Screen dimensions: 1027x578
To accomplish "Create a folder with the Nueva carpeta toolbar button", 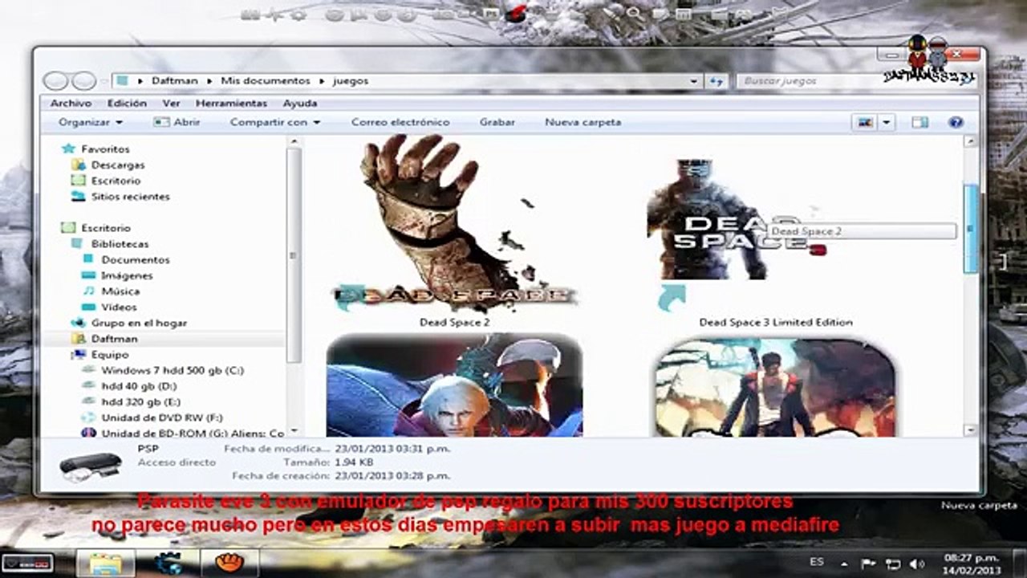I will 583,123.
